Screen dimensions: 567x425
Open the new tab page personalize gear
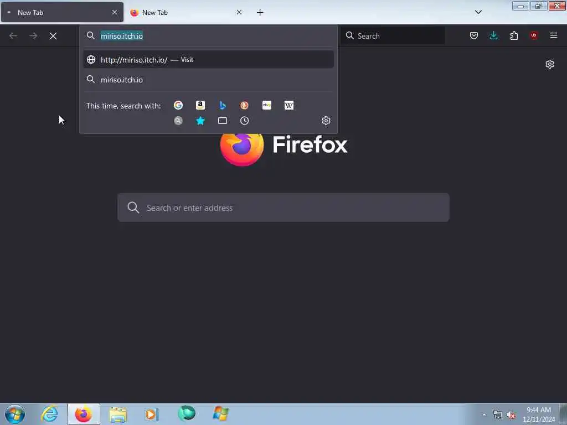550,64
